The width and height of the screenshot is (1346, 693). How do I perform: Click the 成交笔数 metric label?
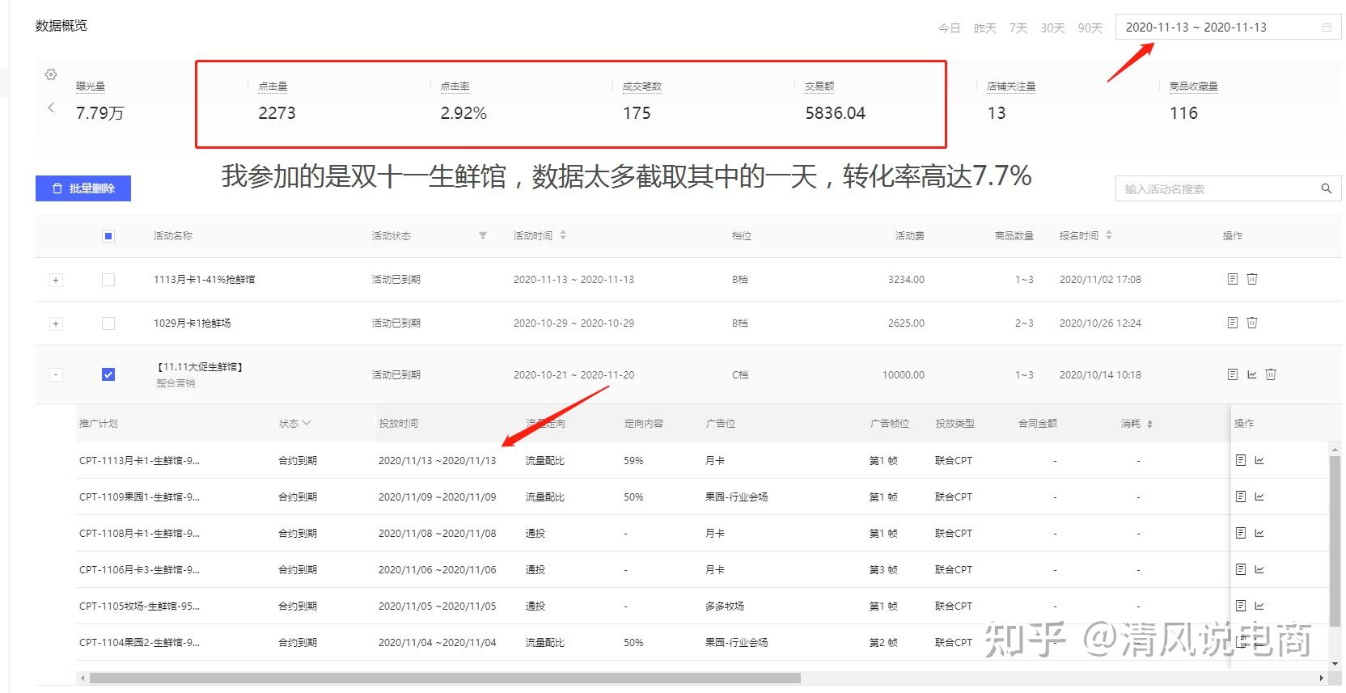[642, 86]
